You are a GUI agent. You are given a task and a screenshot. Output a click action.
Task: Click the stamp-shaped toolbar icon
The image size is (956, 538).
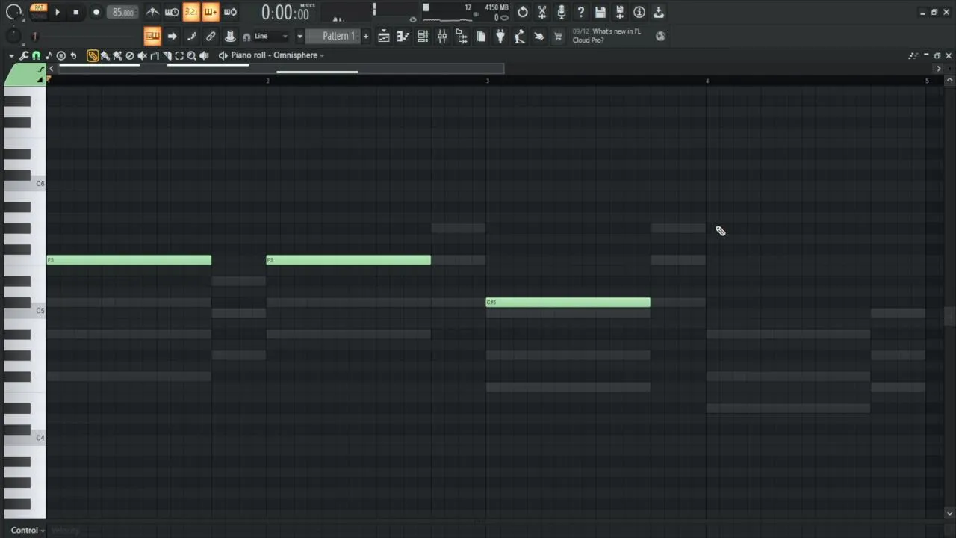(x=230, y=36)
